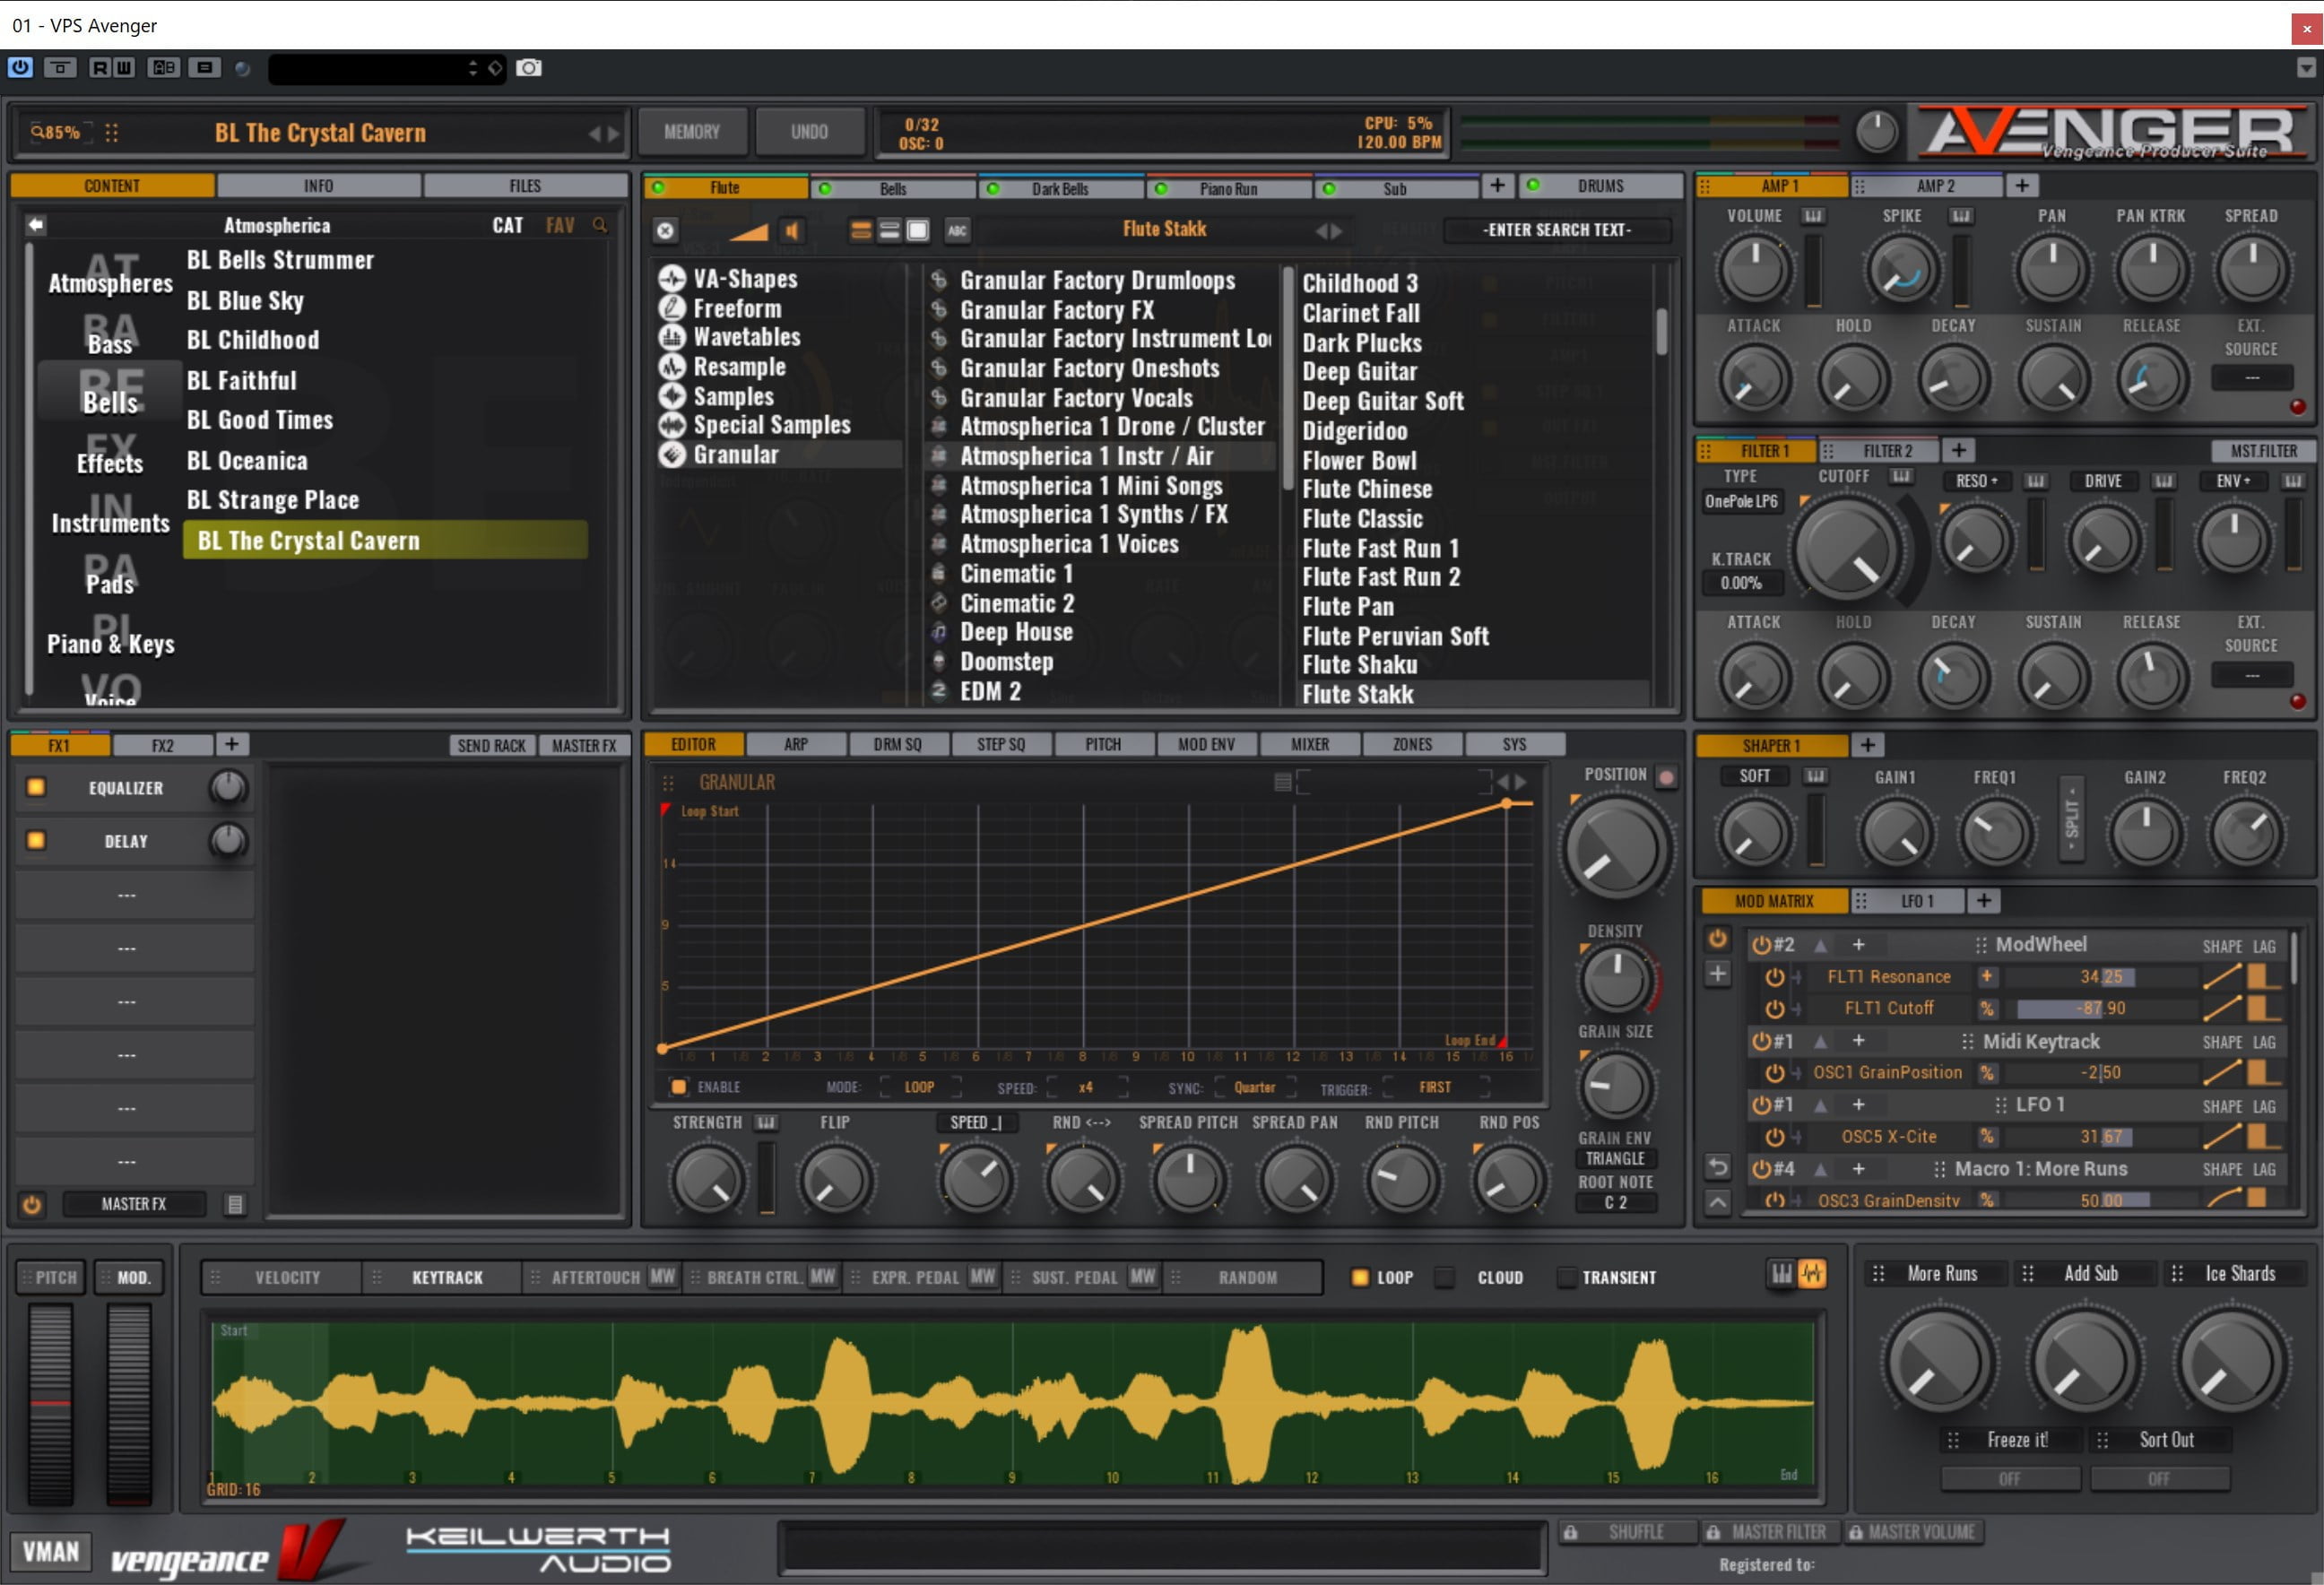Viewport: 2324px width, 1585px height.
Task: Toggle the Dark Bells oscillator power LED
Action: pos(993,188)
